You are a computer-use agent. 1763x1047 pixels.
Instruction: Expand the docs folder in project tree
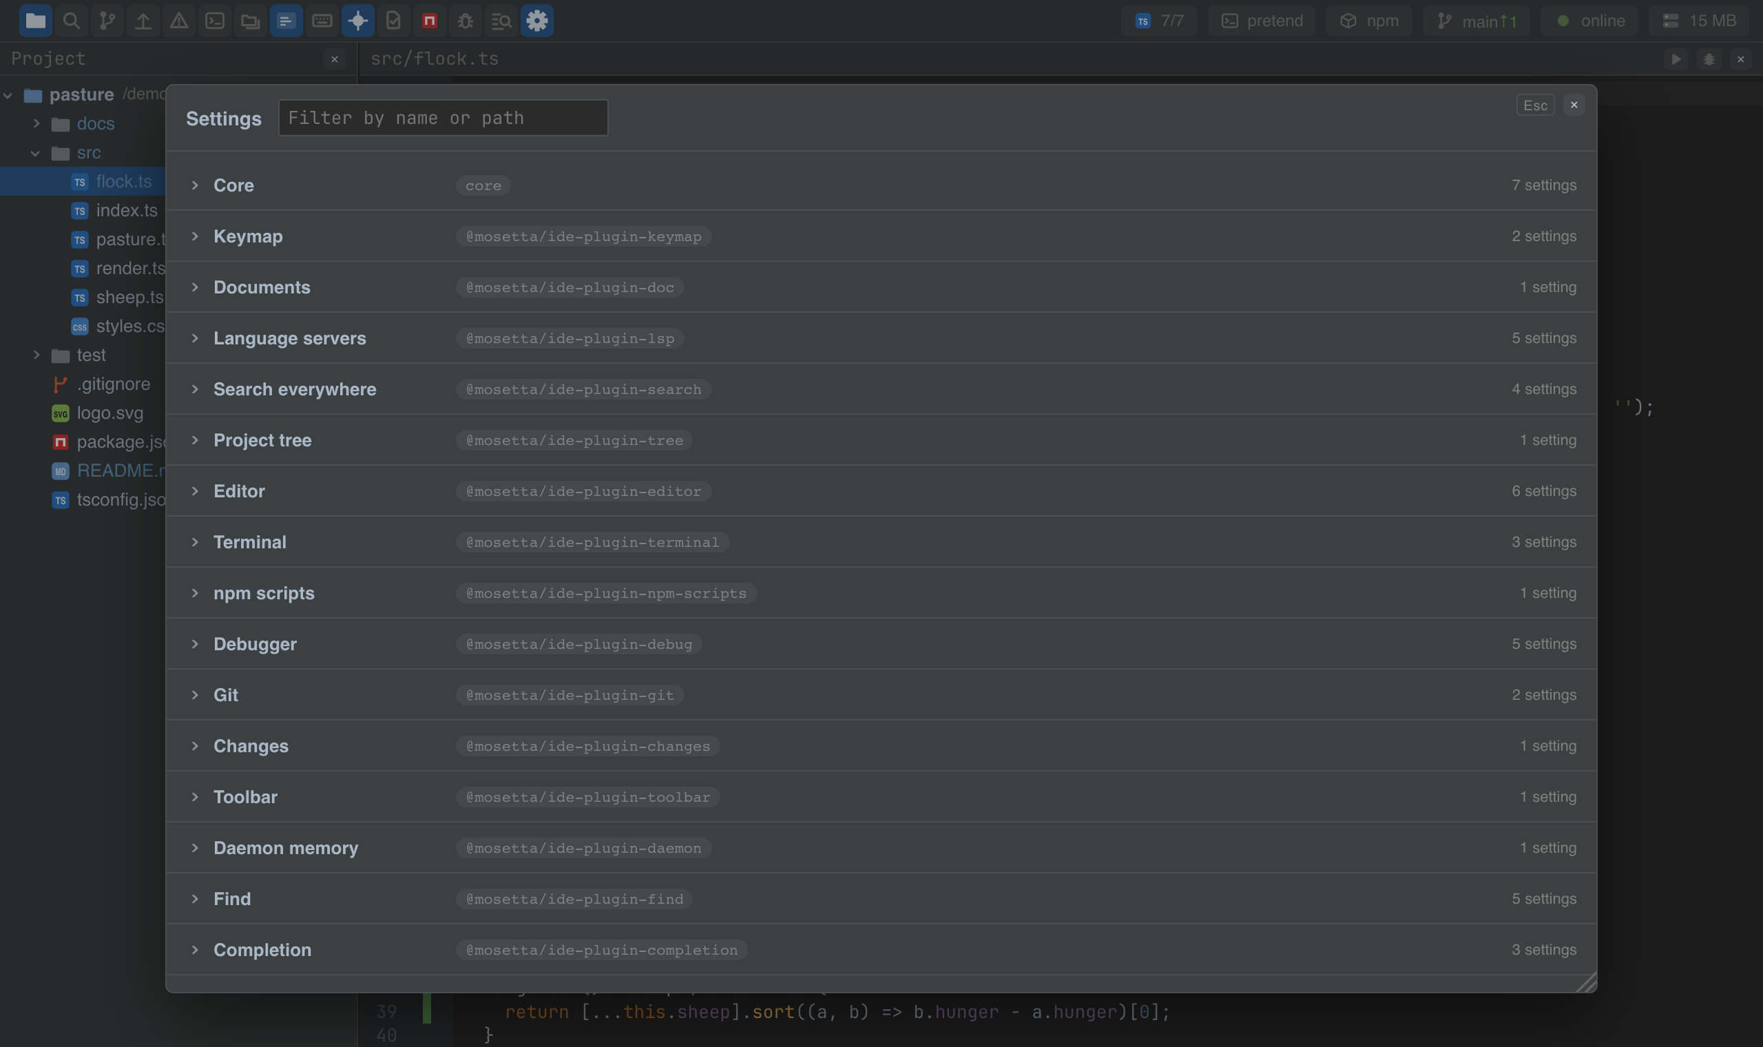pos(36,123)
